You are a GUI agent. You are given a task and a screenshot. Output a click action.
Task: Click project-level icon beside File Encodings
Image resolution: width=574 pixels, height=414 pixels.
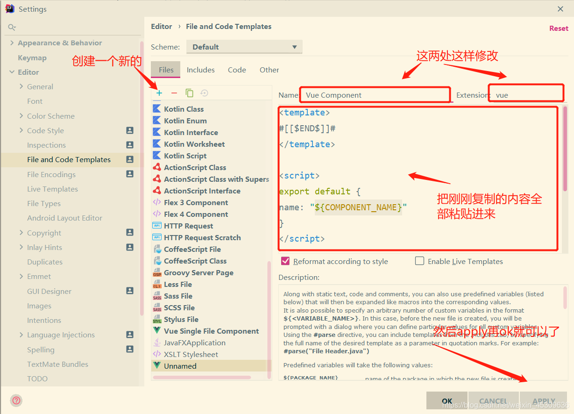[130, 174]
